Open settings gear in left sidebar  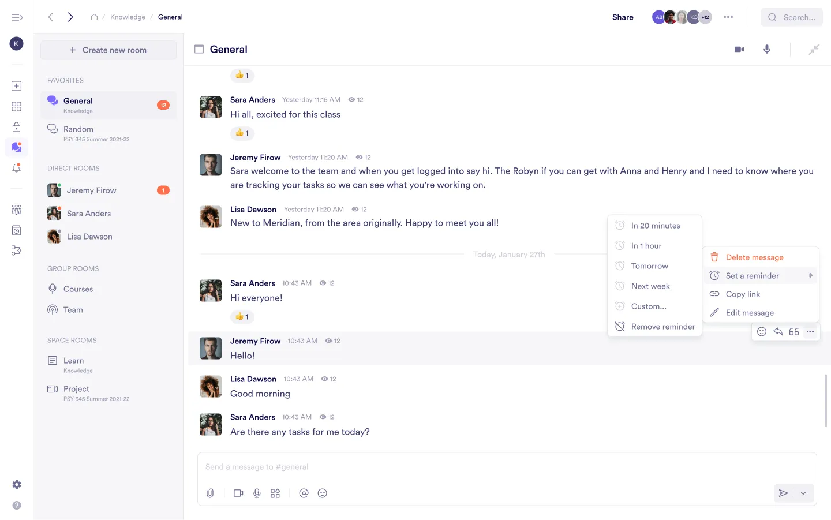point(17,485)
